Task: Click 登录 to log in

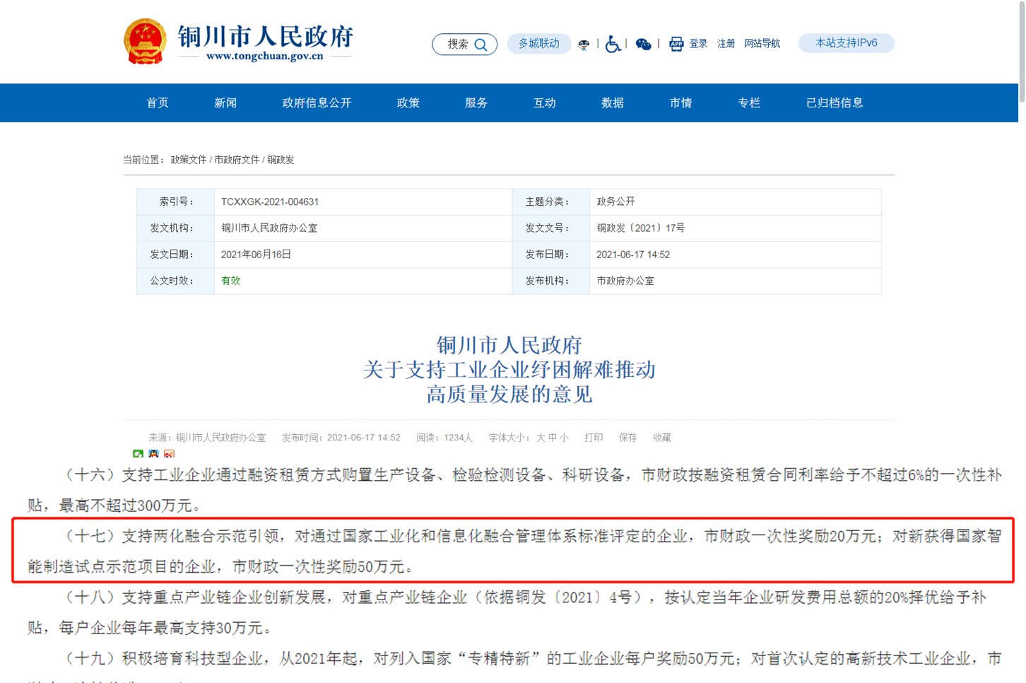Action: 698,44
